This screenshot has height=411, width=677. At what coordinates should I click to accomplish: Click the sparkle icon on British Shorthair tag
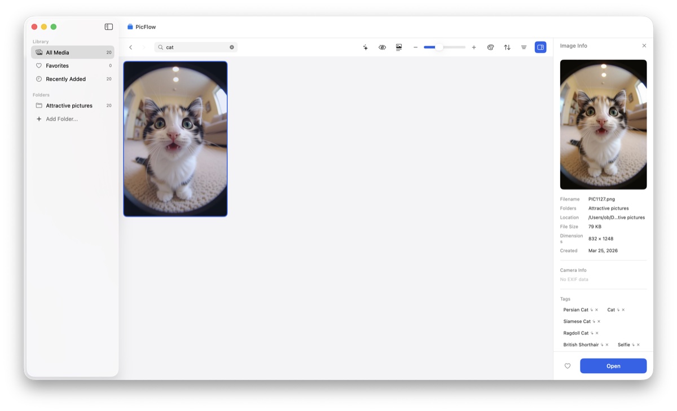[602, 344]
